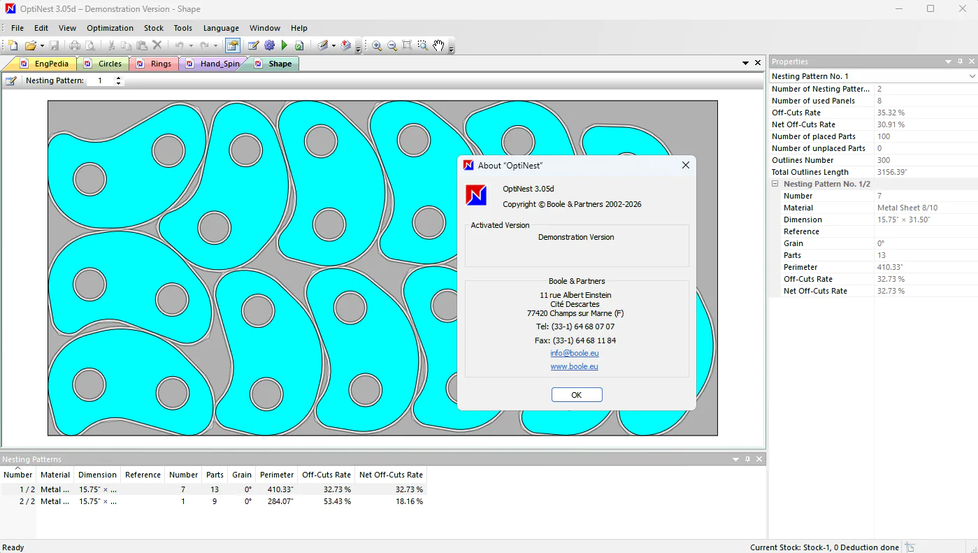The image size is (978, 553).
Task: Click the Cut scissors icon
Action: tap(111, 45)
